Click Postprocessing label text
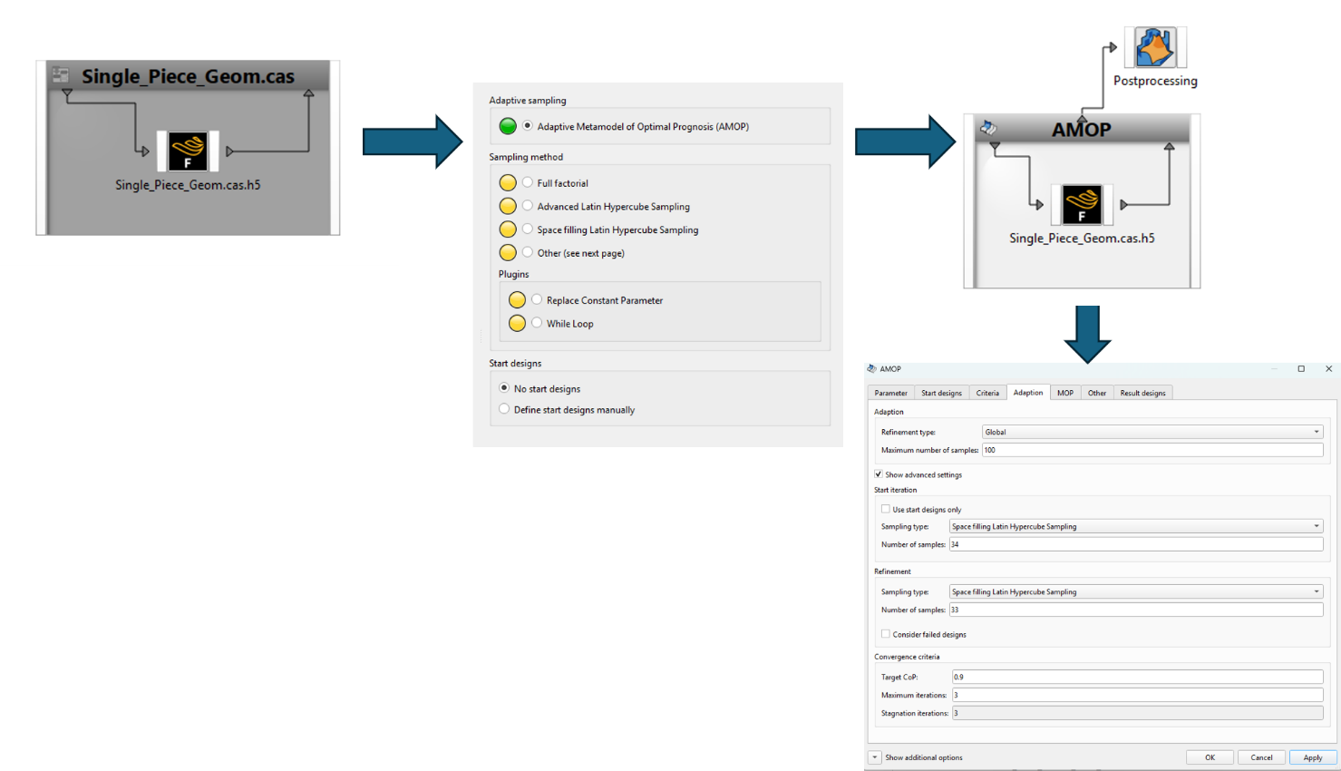 (x=1155, y=81)
